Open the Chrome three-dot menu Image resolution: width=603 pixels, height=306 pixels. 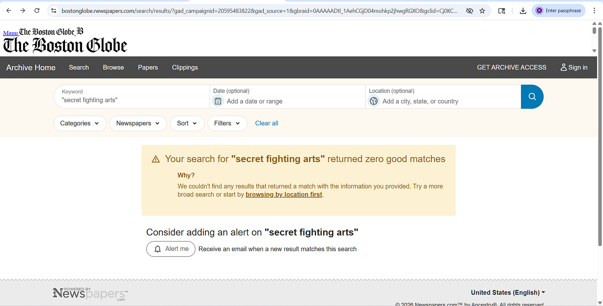[595, 11]
